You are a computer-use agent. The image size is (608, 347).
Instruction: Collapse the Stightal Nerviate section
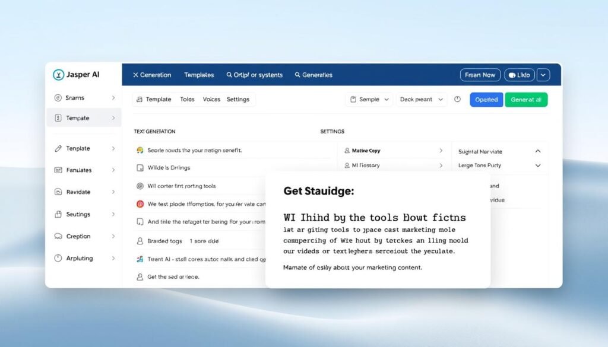537,151
